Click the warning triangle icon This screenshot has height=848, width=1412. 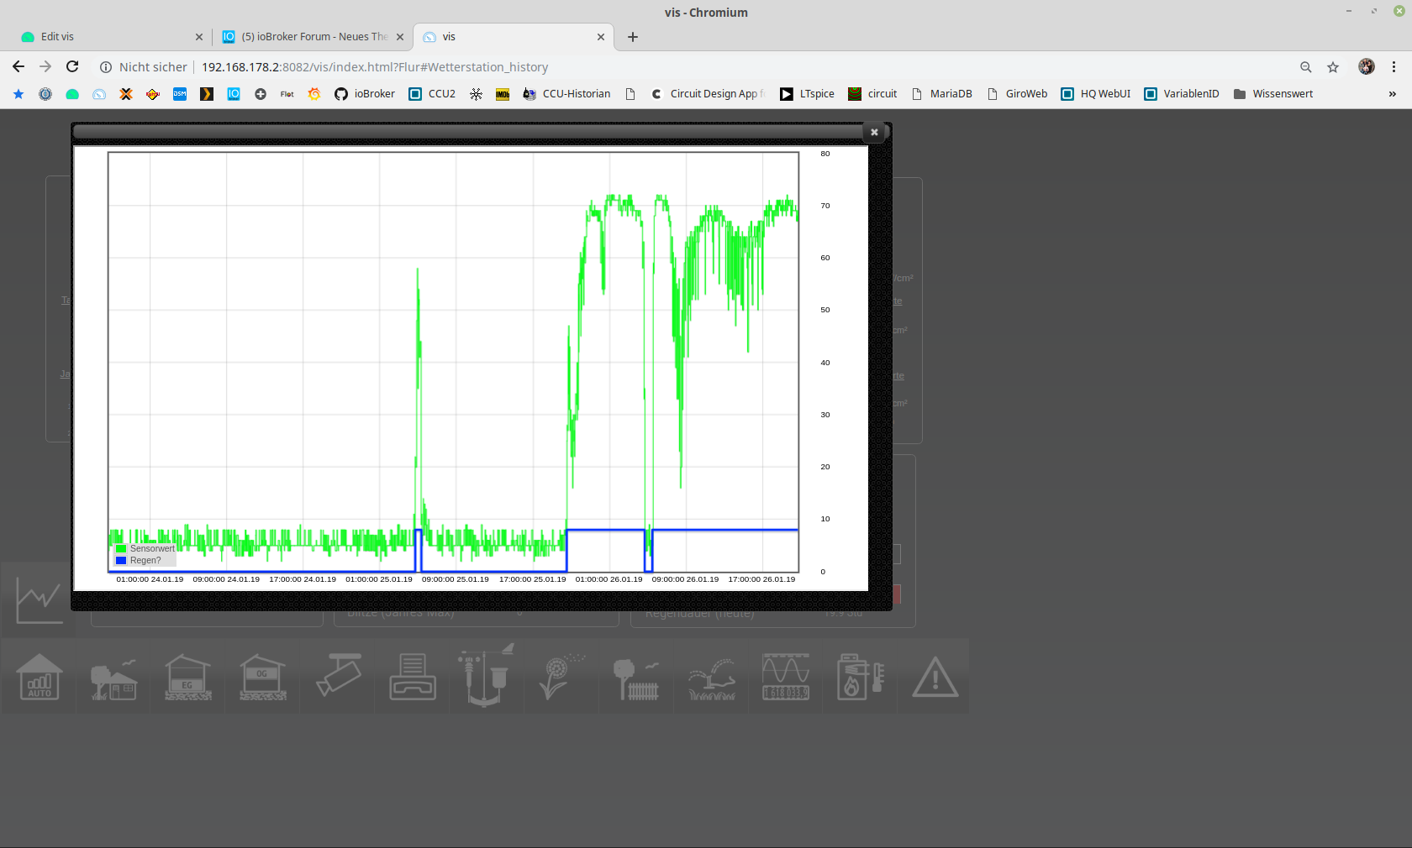[x=935, y=677]
